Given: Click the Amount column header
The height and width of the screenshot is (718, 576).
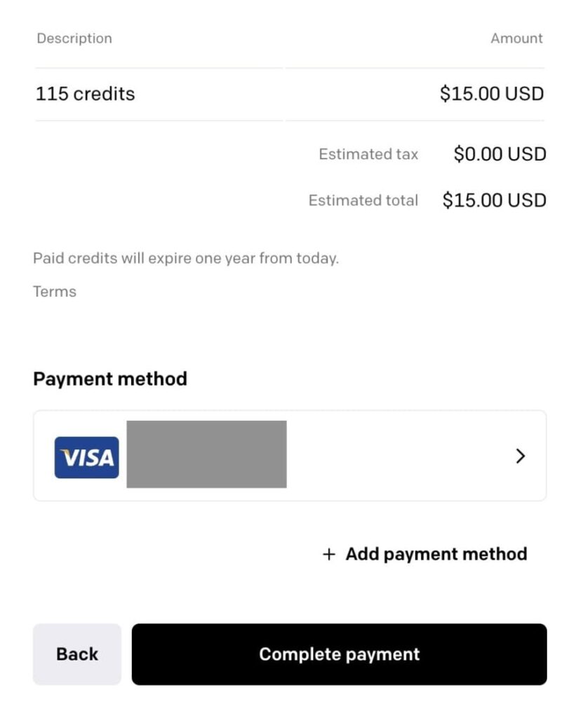Looking at the screenshot, I should coord(516,39).
